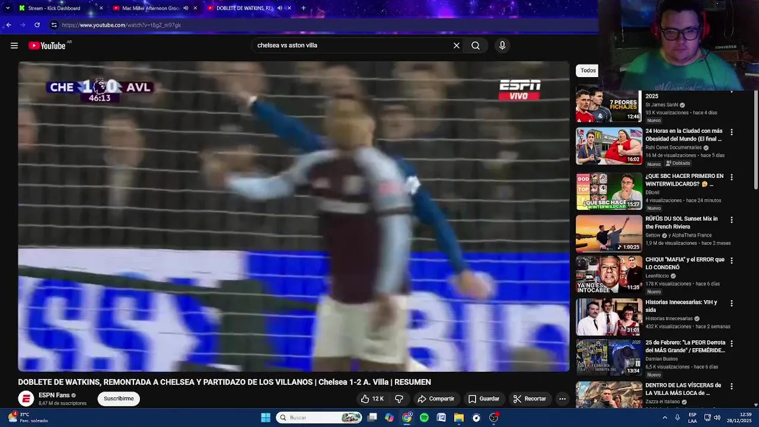This screenshot has width=759, height=427.
Task: Open options for '¿QUE SBC HACER PRIMERO' video
Action: (731, 177)
